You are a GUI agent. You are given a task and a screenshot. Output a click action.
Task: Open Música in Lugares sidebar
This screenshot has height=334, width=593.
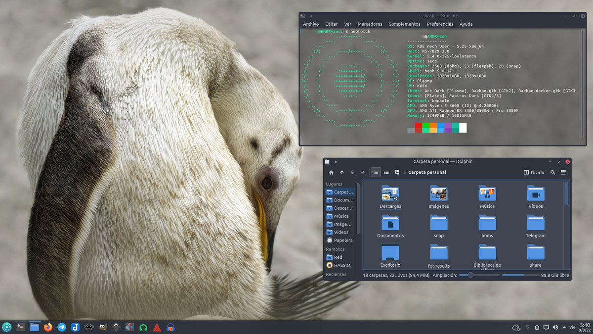[340, 216]
